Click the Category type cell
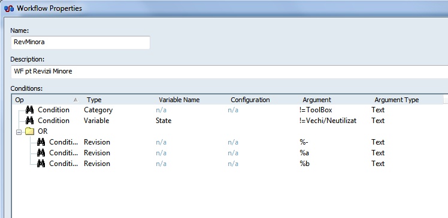The width and height of the screenshot is (448, 218). pos(98,110)
